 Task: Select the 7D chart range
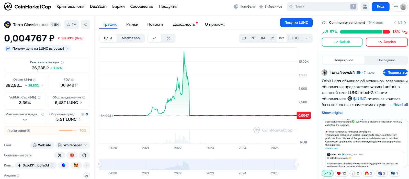pyautogui.click(x=253, y=38)
